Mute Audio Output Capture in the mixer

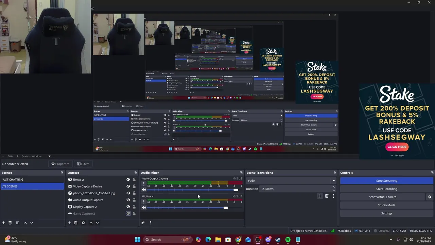[x=144, y=190]
